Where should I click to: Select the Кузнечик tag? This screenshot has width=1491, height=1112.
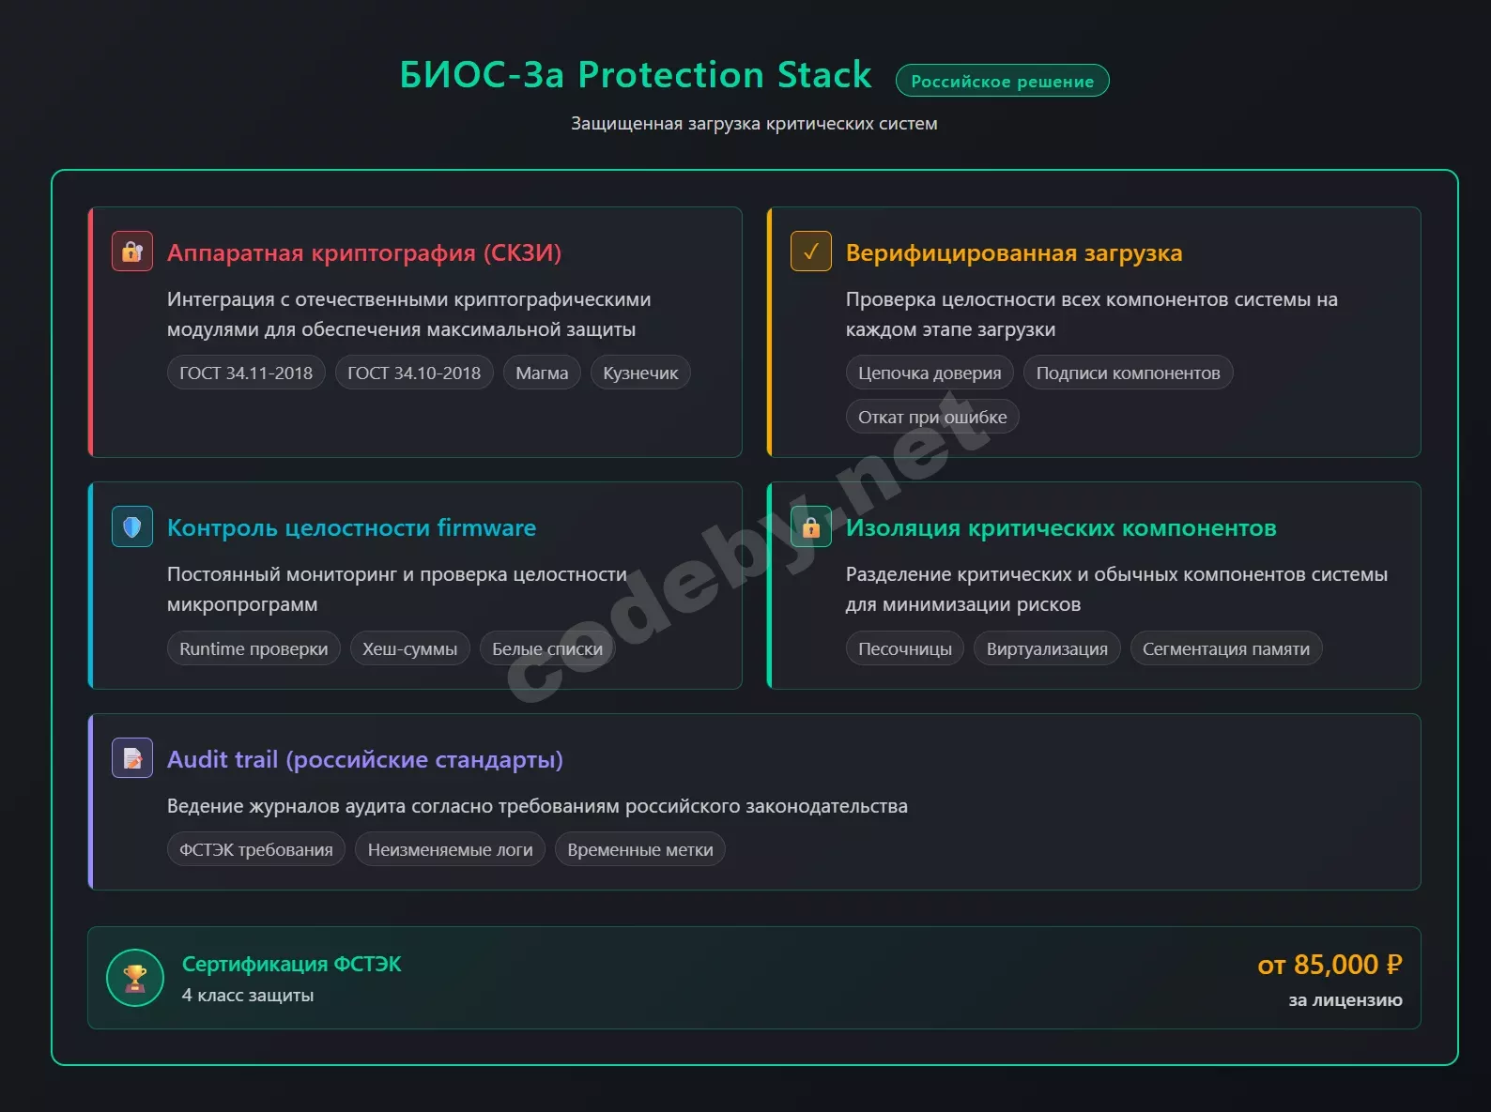tap(639, 372)
